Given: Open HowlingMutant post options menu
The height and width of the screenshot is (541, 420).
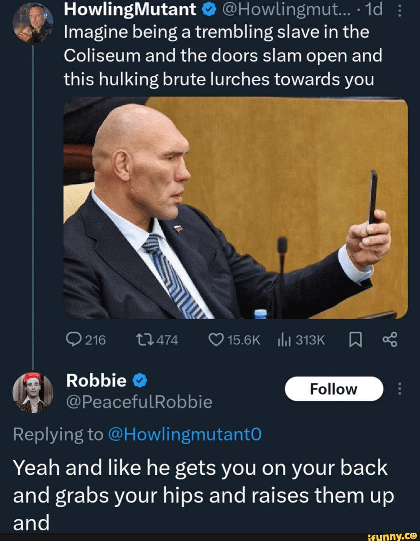Looking at the screenshot, I should pos(400,11).
